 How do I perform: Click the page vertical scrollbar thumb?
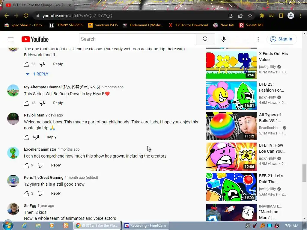304,173
